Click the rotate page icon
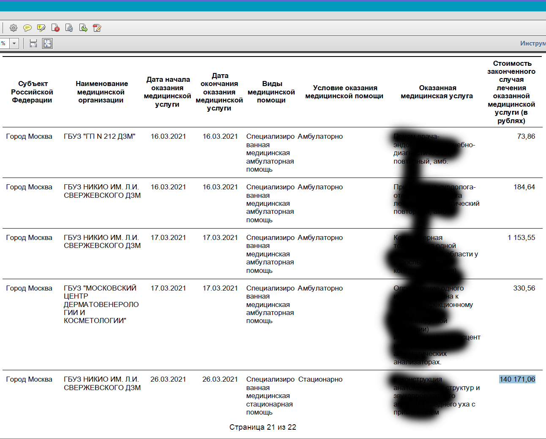Image resolution: width=546 pixels, height=439 pixels. (69, 28)
